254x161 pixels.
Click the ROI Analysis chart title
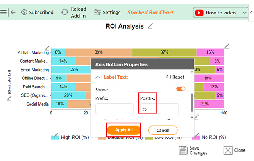coord(125,26)
